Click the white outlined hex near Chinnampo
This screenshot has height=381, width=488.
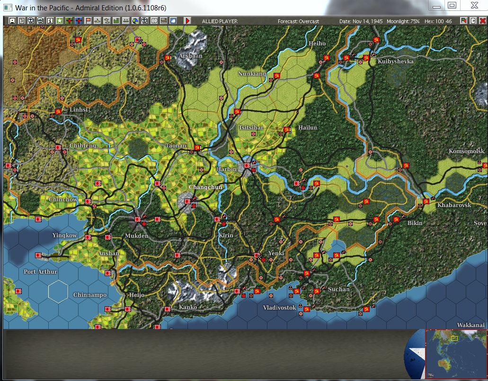[x=58, y=292]
